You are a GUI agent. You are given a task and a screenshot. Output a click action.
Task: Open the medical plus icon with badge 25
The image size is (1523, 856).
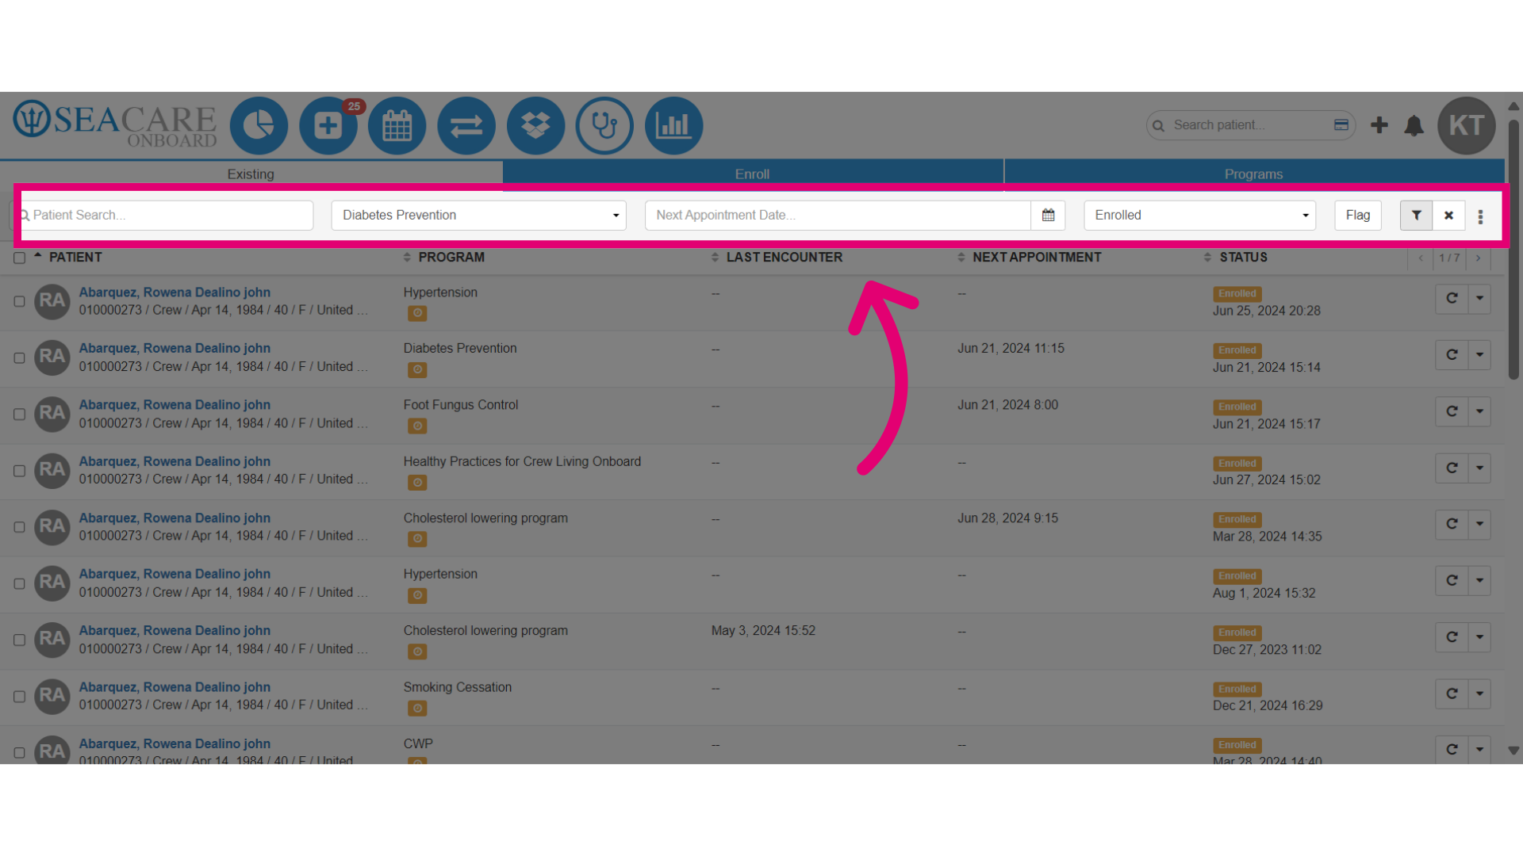pos(328,125)
